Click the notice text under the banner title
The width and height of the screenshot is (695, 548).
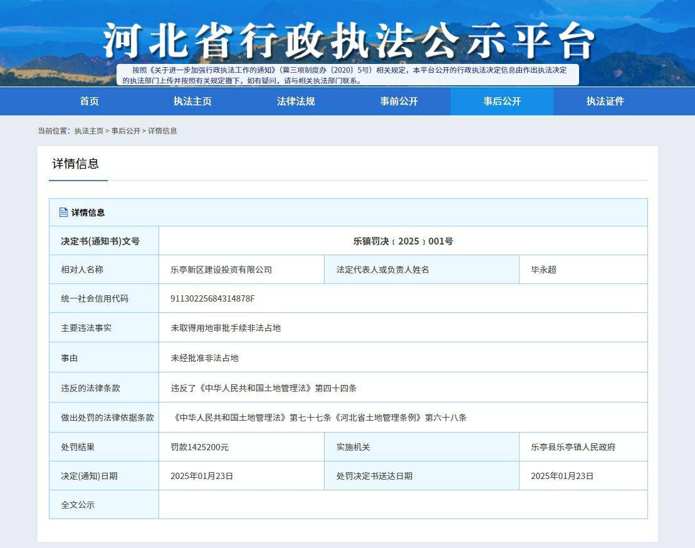point(348,75)
